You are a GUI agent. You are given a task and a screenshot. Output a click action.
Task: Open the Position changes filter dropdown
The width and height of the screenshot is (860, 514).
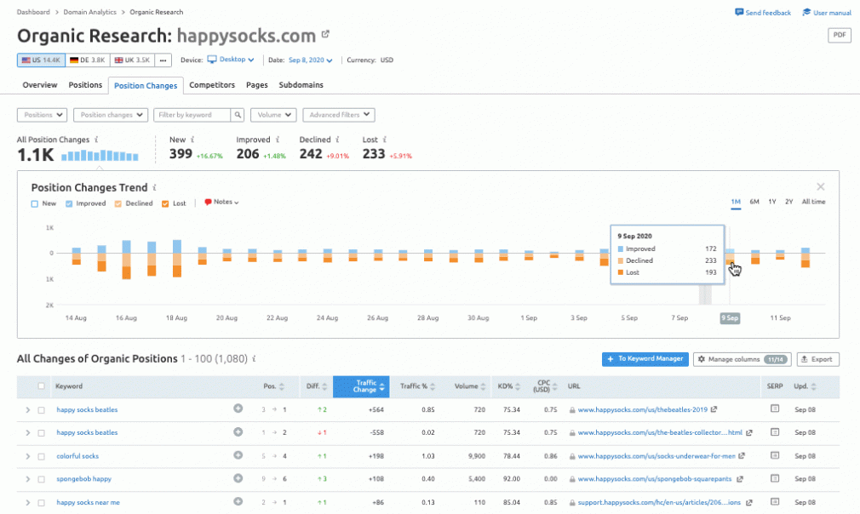[x=111, y=115]
